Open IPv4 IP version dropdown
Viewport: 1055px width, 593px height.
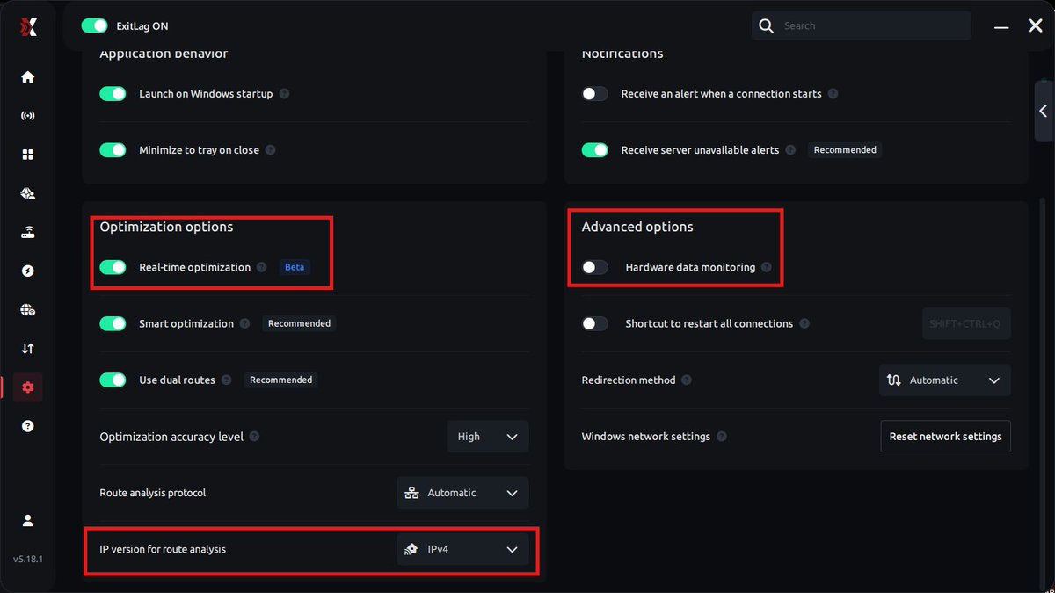[x=462, y=549]
